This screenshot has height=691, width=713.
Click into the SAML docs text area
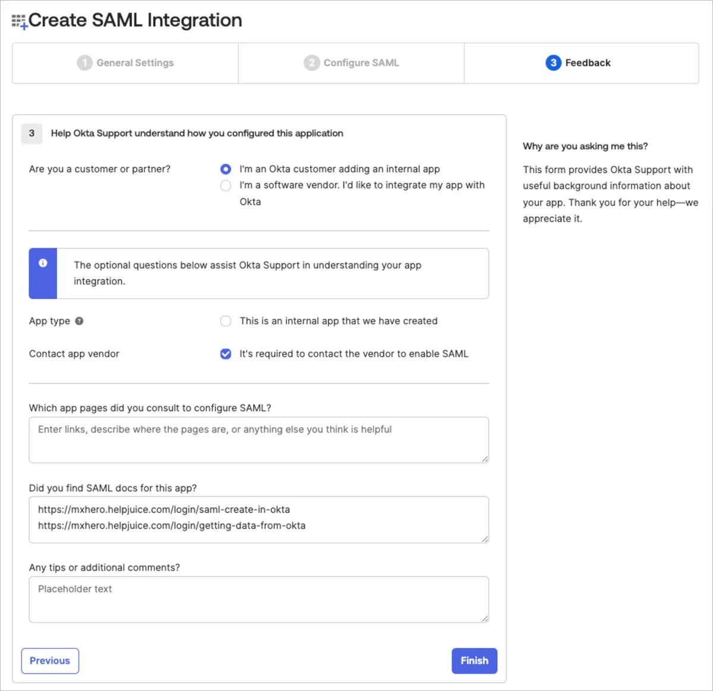pos(258,520)
